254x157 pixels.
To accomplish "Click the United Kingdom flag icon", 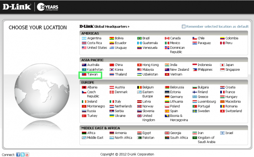I will pyautogui.click(x=139, y=116).
